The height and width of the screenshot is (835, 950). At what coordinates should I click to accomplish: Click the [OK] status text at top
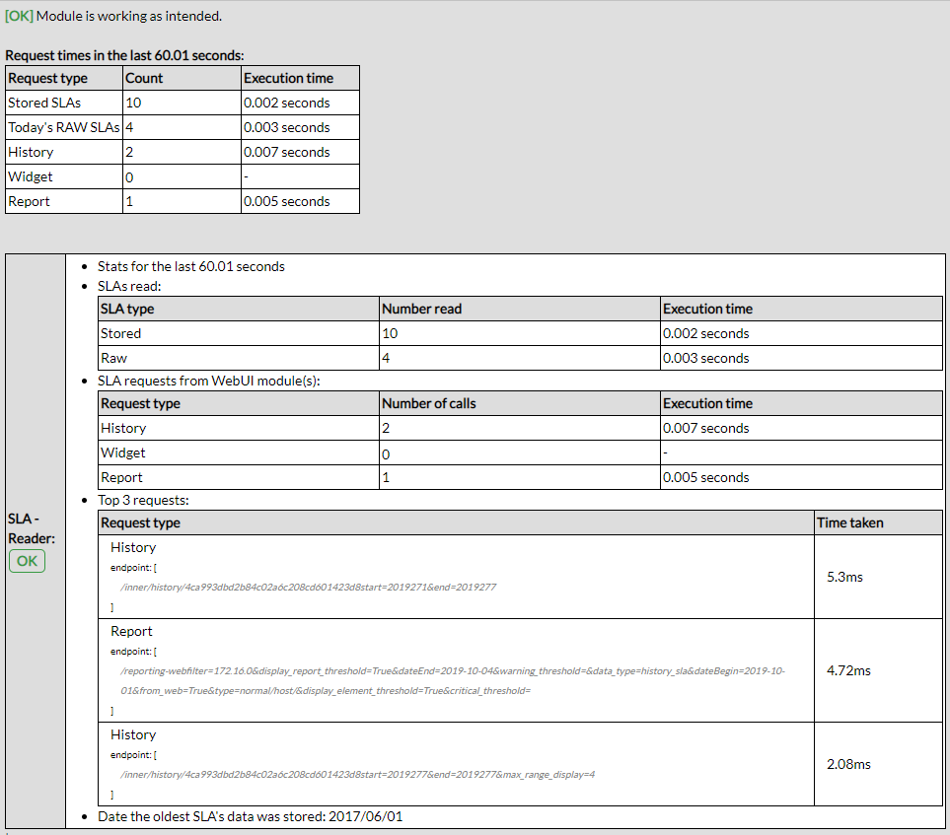coord(20,16)
